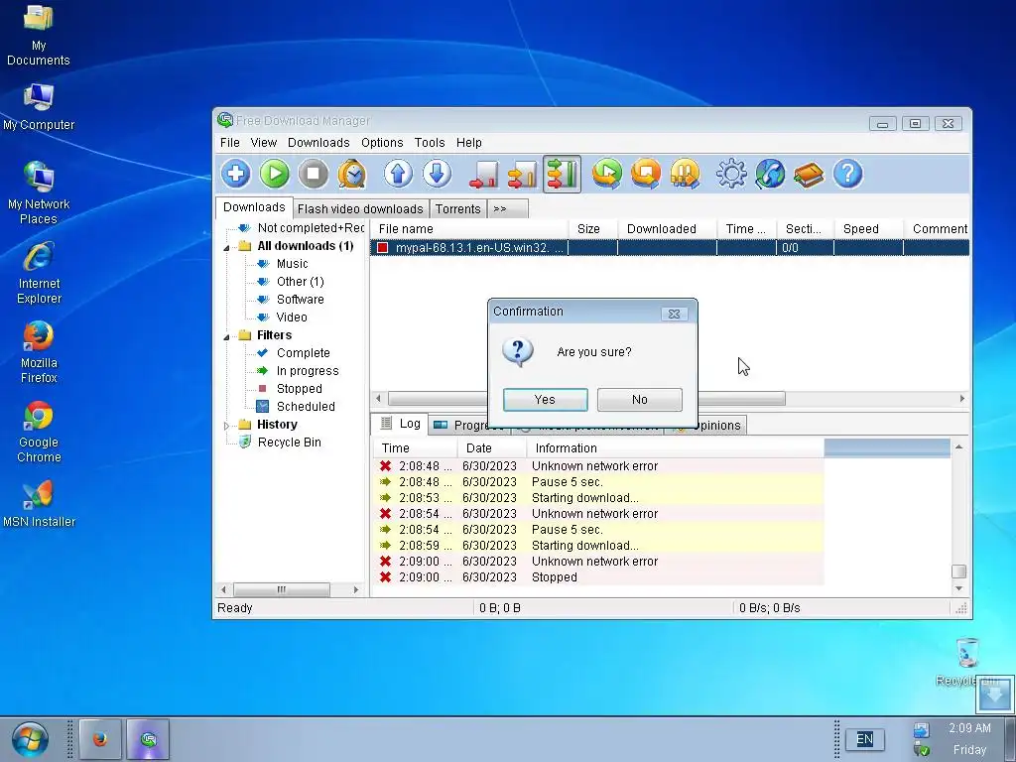This screenshot has height=762, width=1016.
Task: Open the Downloads menu
Action: pyautogui.click(x=318, y=143)
